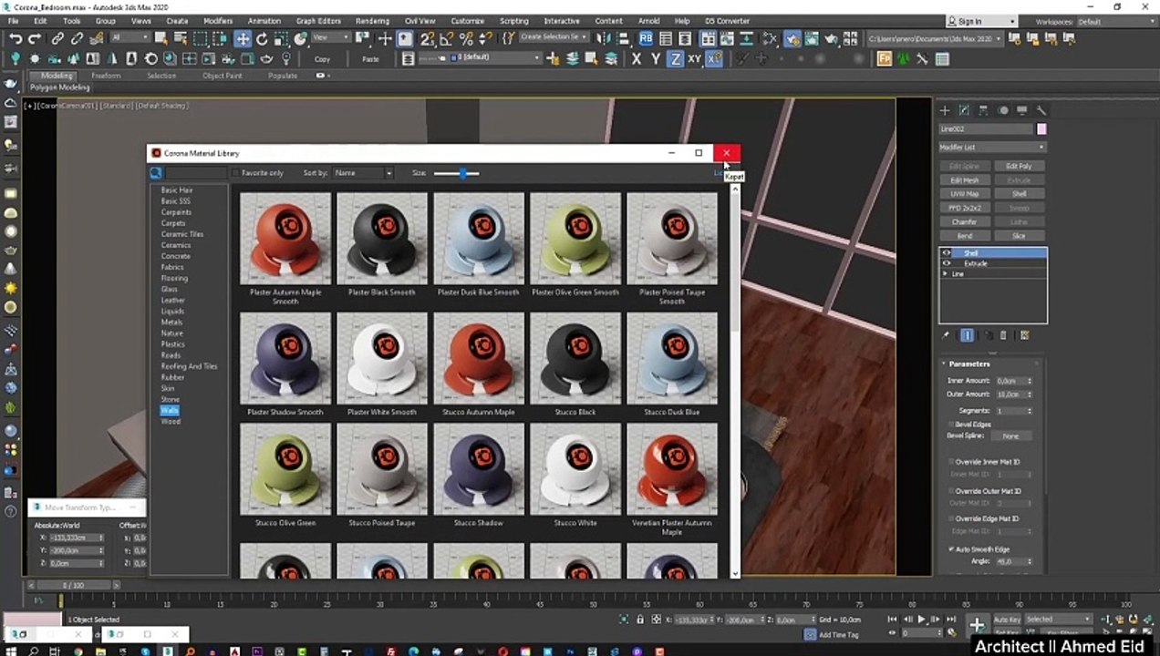Click the Copy button in toolbar
Screen dimensions: 1160x656
322,58
